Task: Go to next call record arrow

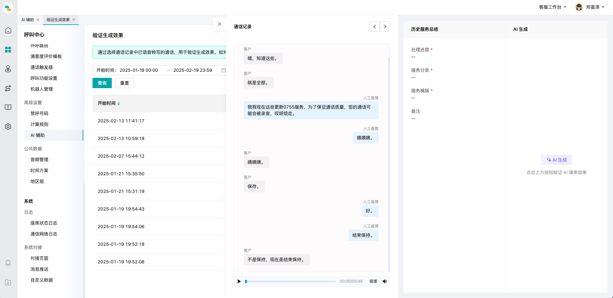Action: pyautogui.click(x=385, y=27)
